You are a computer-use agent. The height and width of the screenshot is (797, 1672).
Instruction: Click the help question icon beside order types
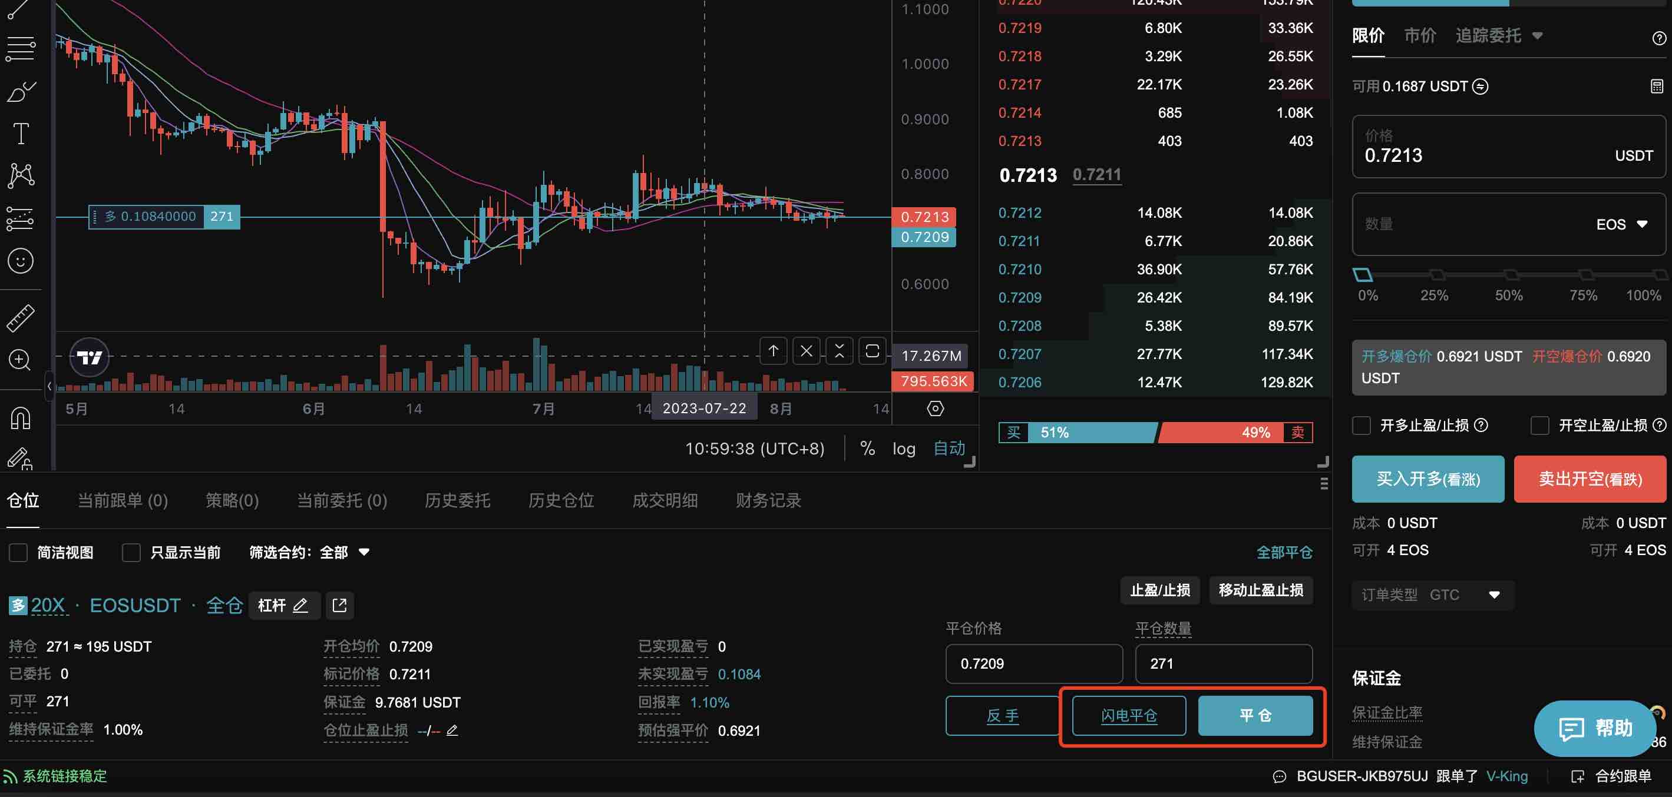[1658, 38]
